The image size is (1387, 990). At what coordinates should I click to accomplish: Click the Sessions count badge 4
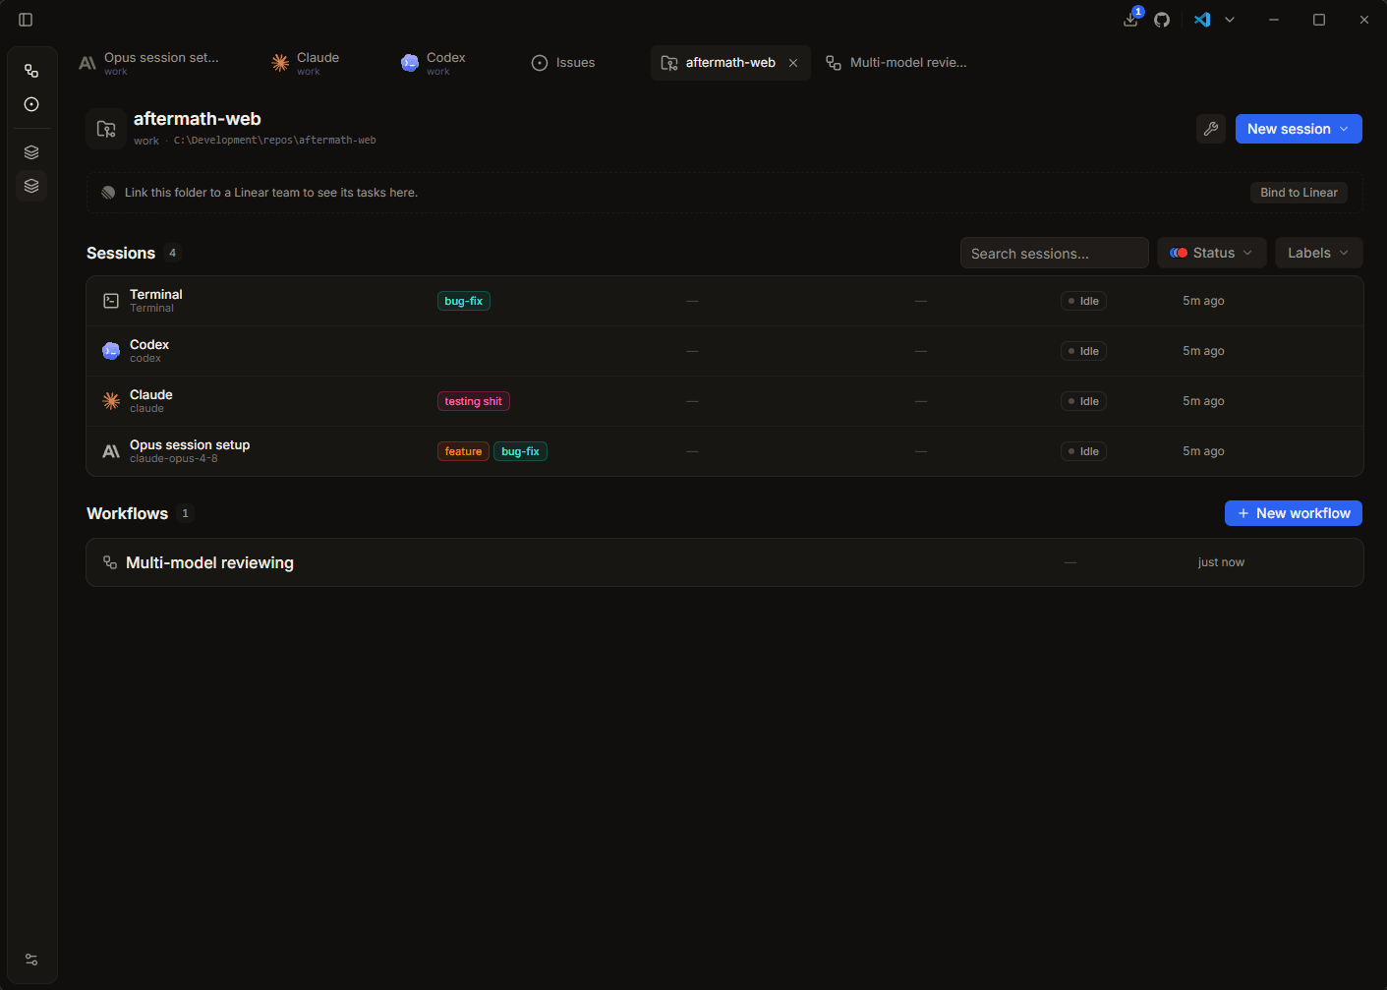[x=173, y=253]
